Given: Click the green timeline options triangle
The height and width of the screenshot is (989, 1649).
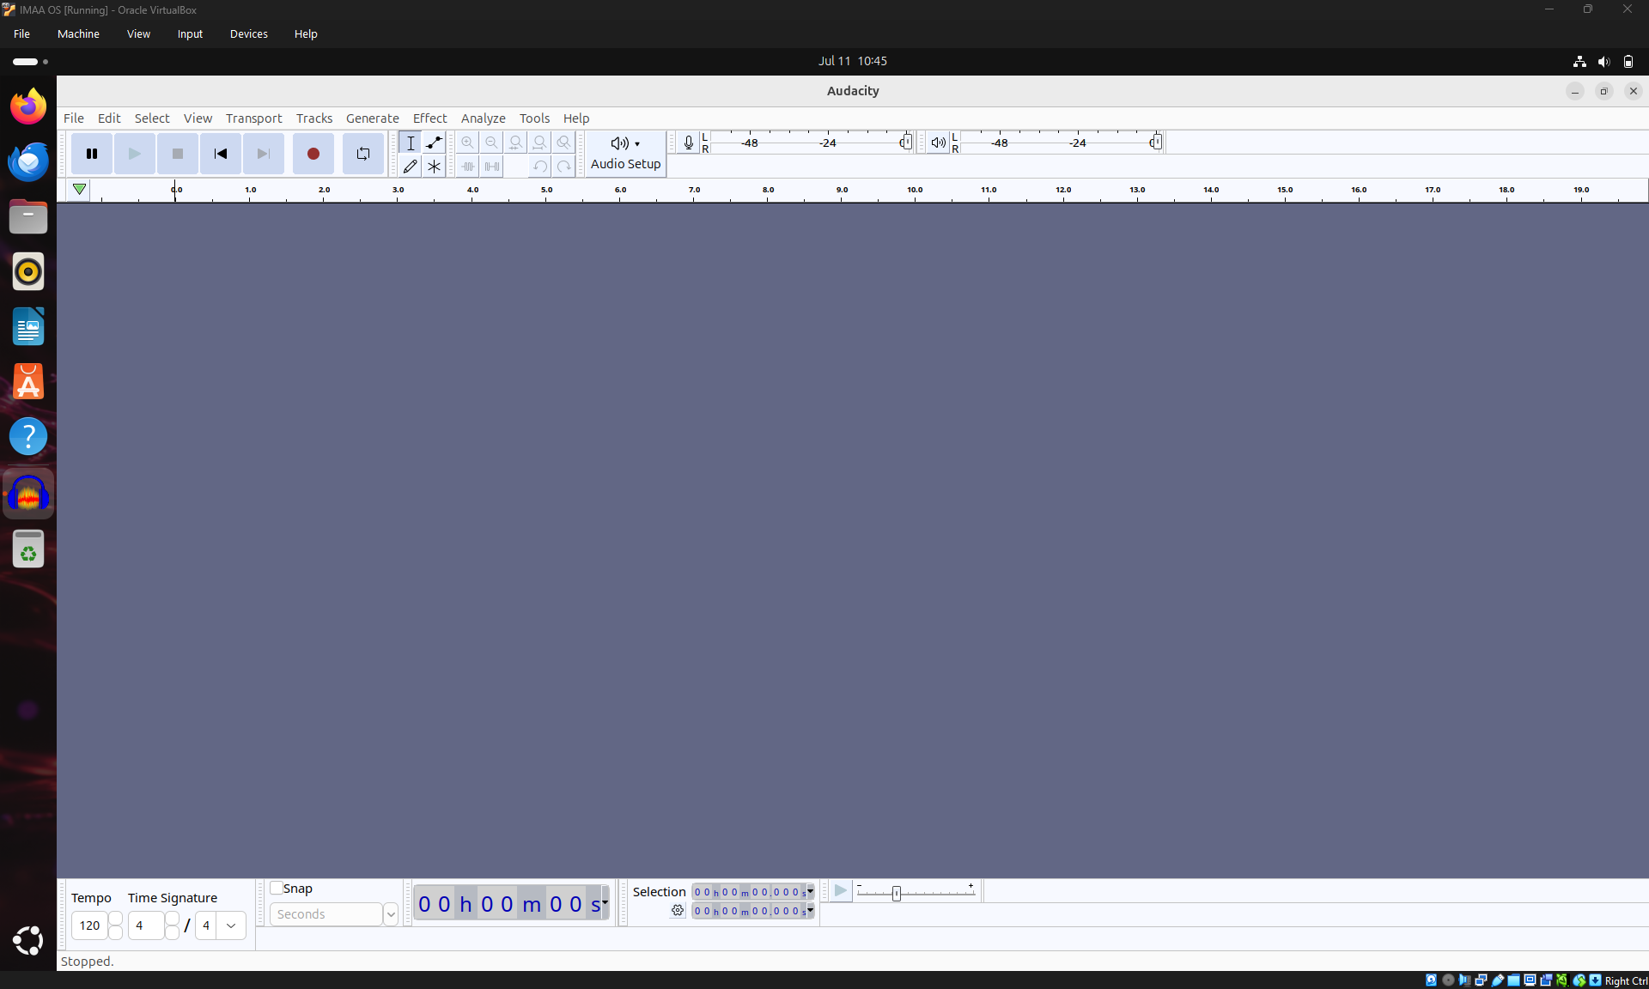Looking at the screenshot, I should 79,189.
